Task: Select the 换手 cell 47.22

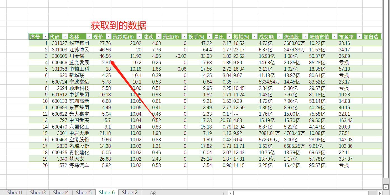Action: pyautogui.click(x=200, y=43)
